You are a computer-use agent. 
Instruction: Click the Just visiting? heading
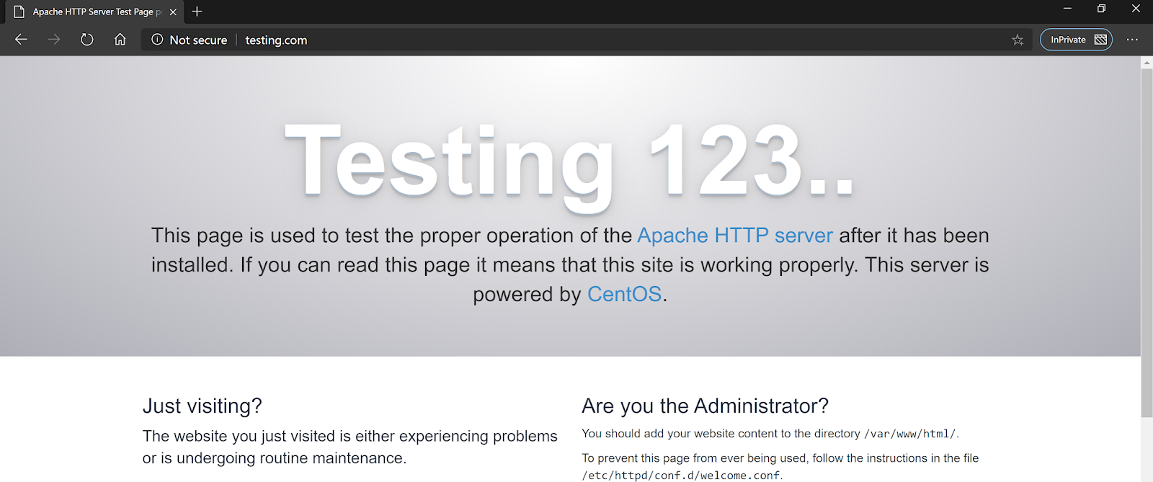202,406
